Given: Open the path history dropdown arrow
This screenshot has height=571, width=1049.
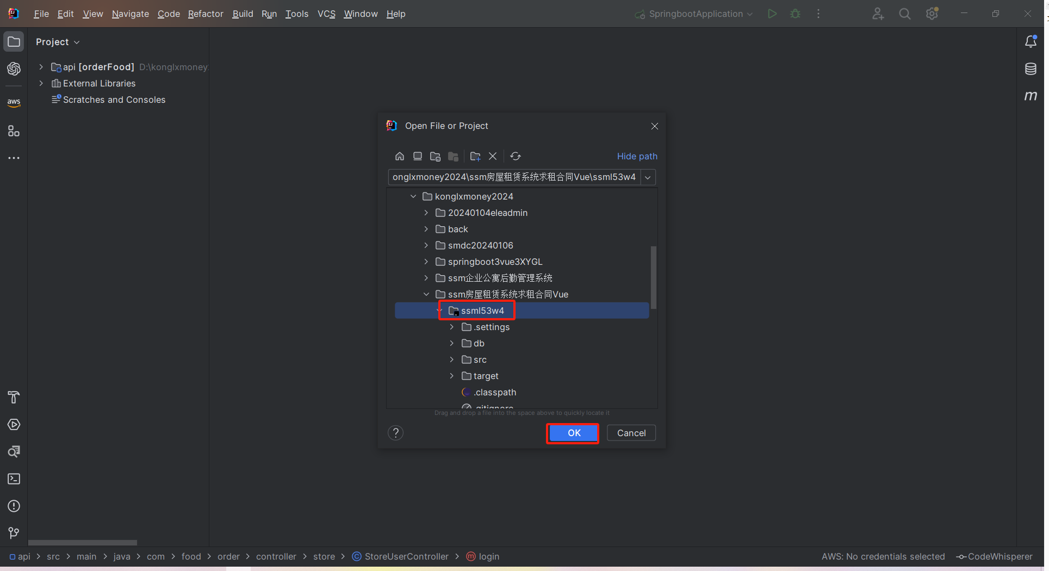Looking at the screenshot, I should pyautogui.click(x=648, y=177).
